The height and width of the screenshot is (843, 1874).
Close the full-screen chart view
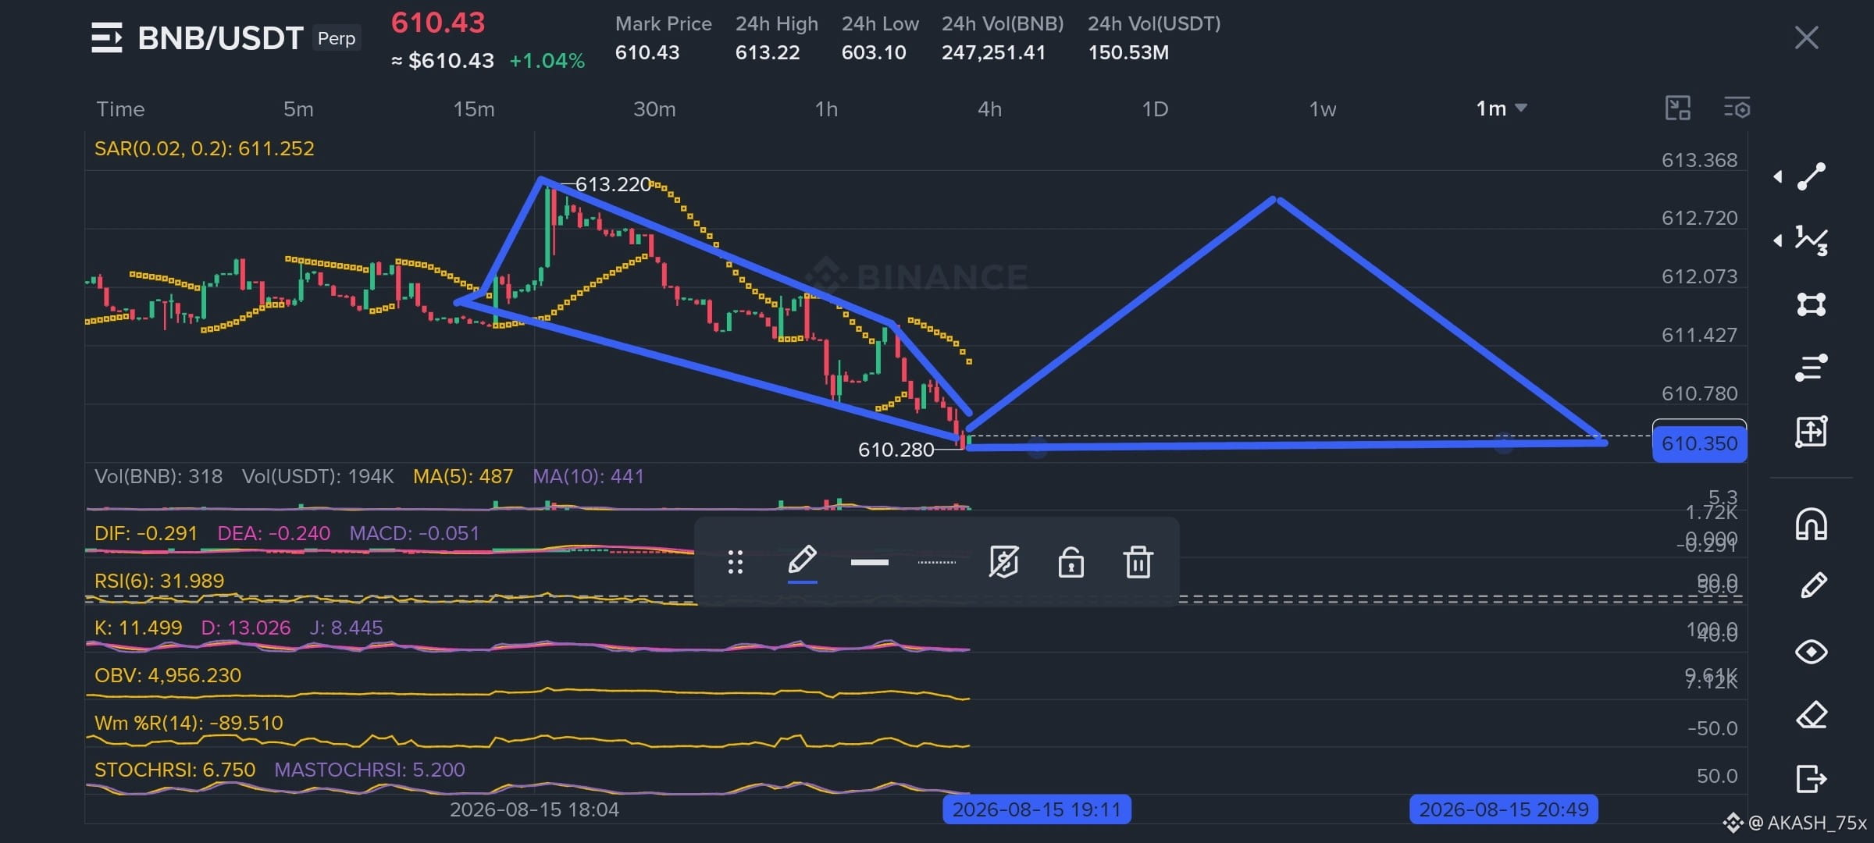[x=1806, y=37]
